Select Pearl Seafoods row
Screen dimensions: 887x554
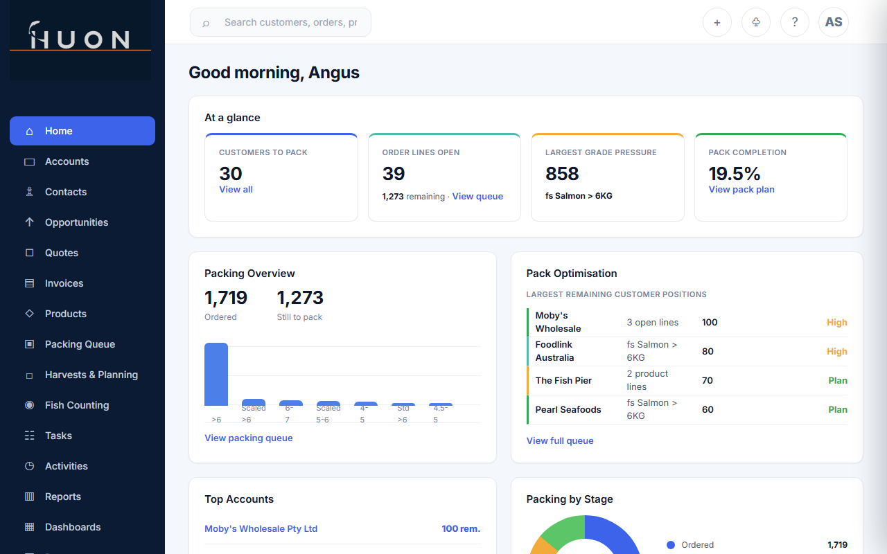[x=687, y=410]
